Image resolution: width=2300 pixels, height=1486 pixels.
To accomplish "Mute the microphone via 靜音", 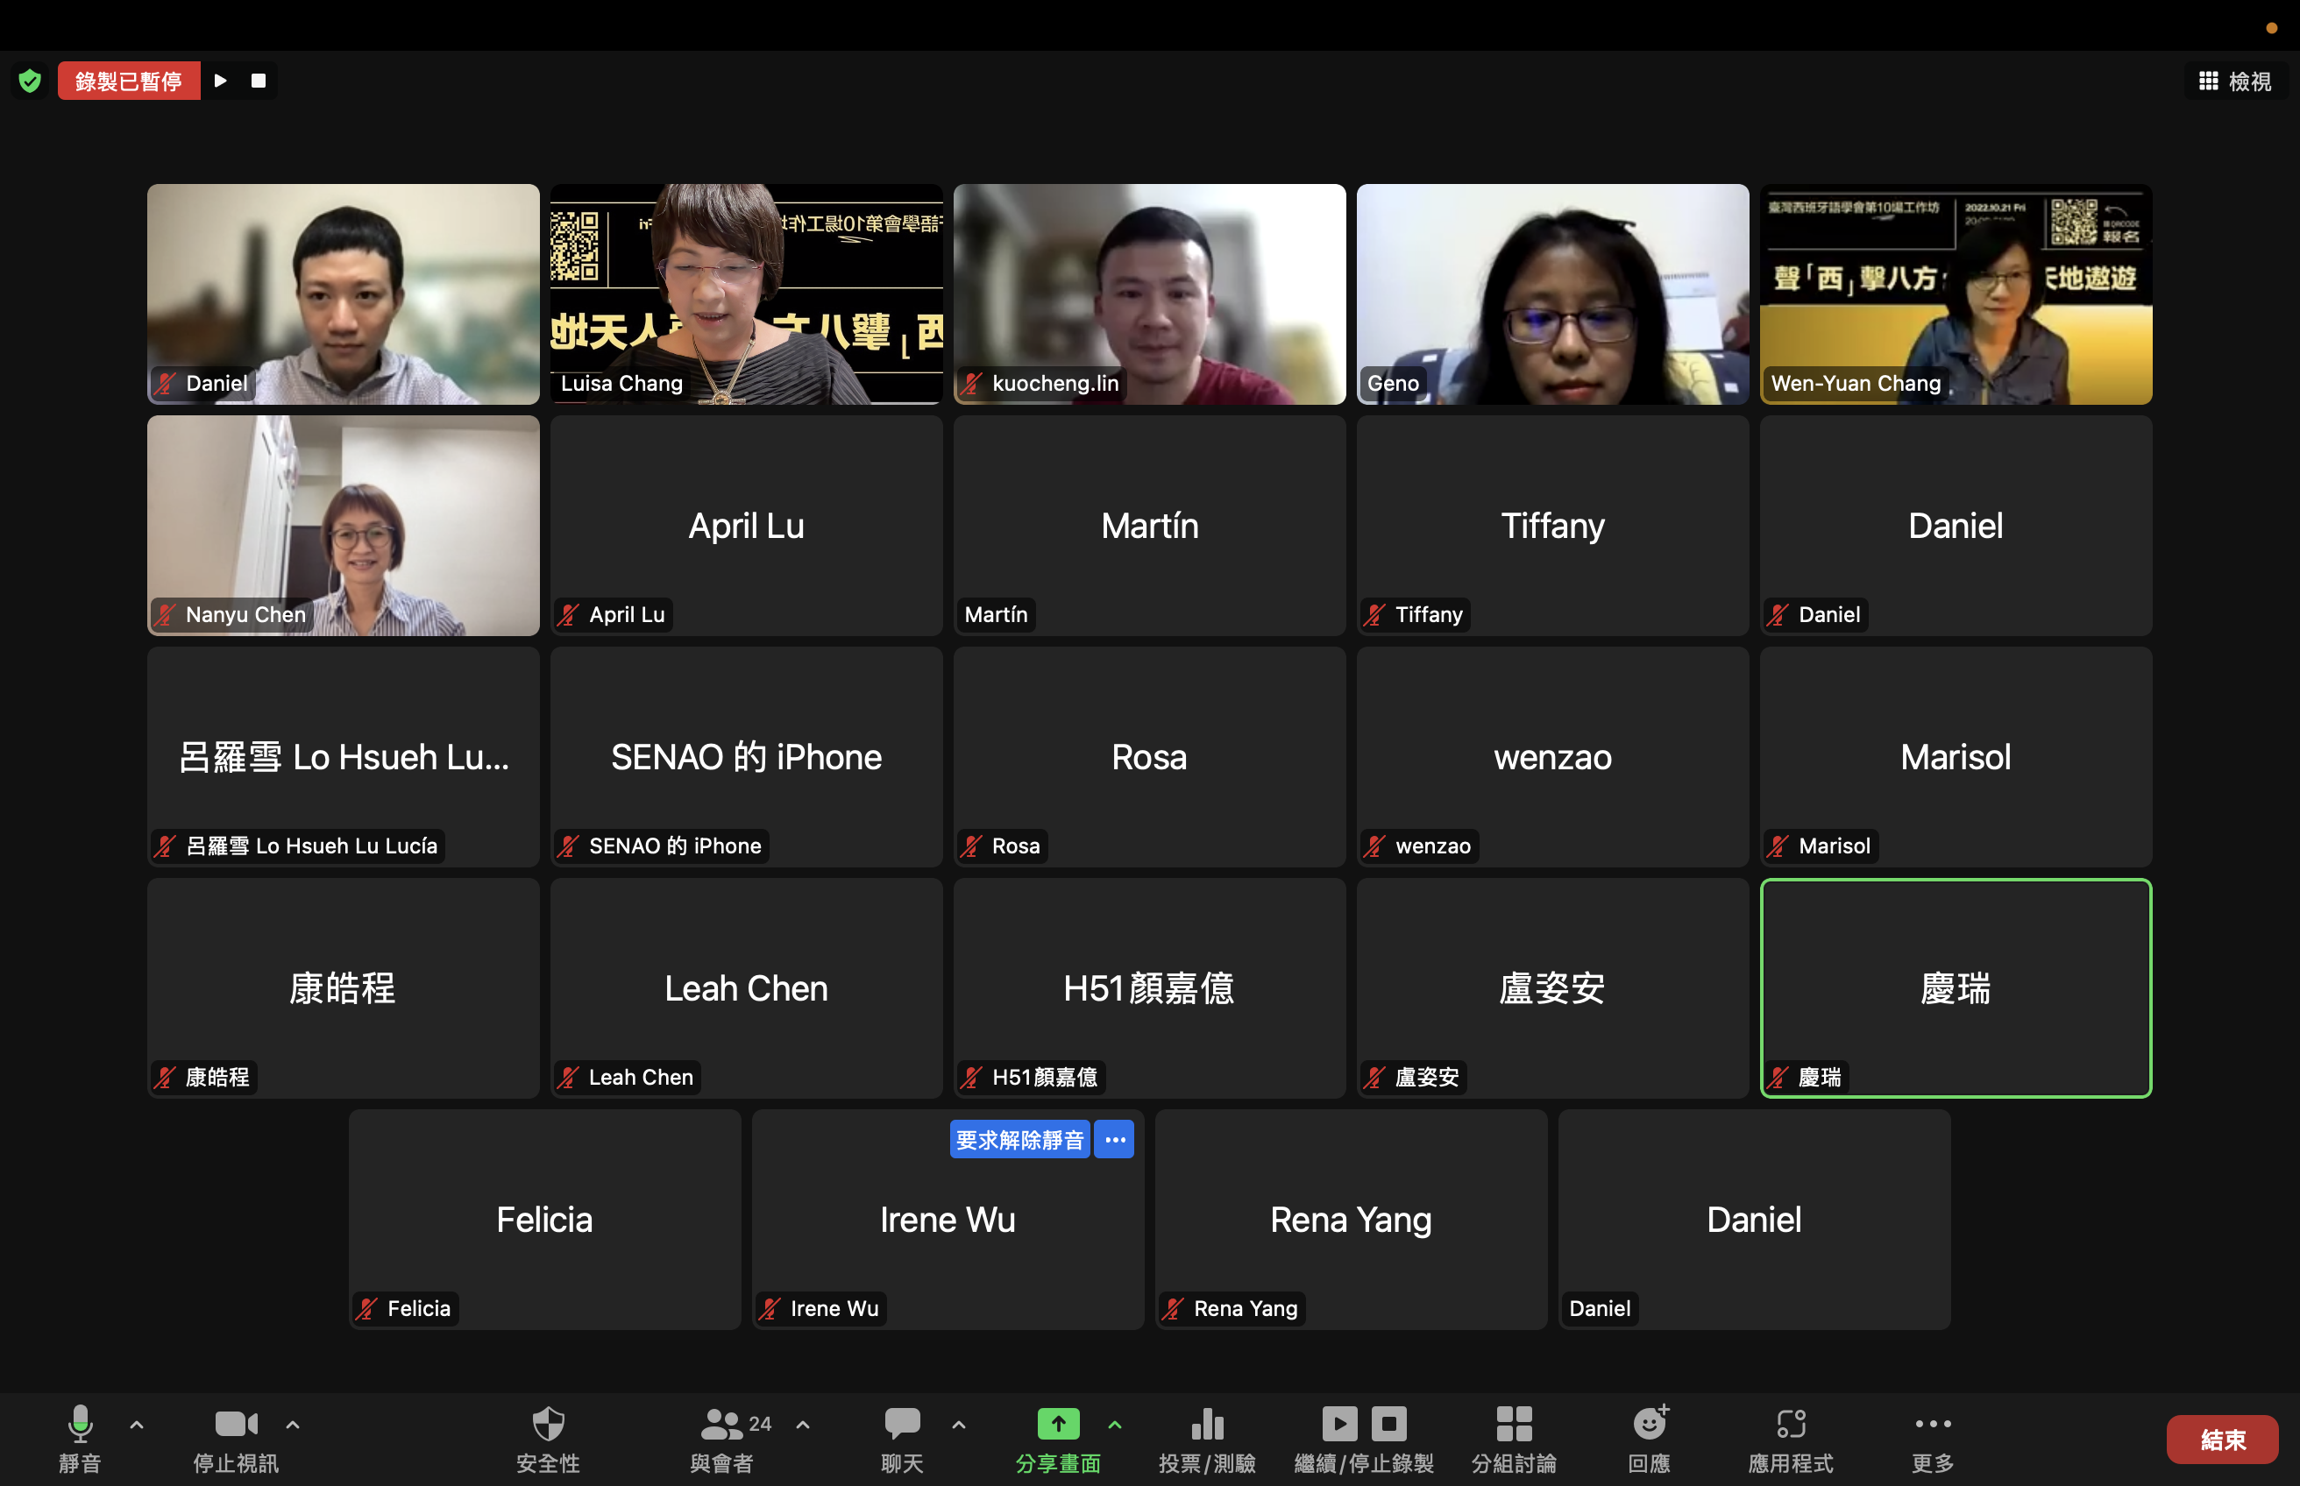I will point(79,1439).
